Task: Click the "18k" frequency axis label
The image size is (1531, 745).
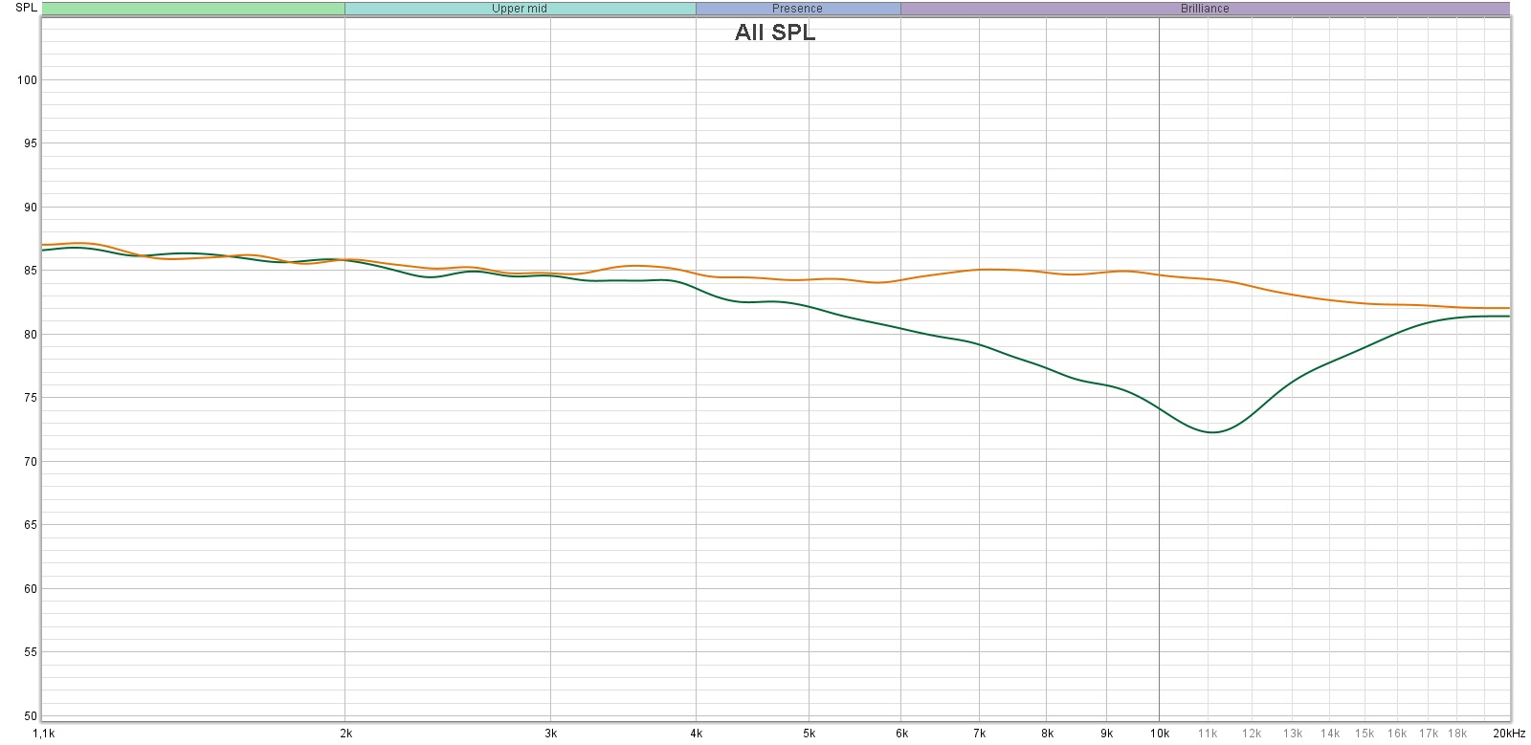Action: click(1456, 734)
